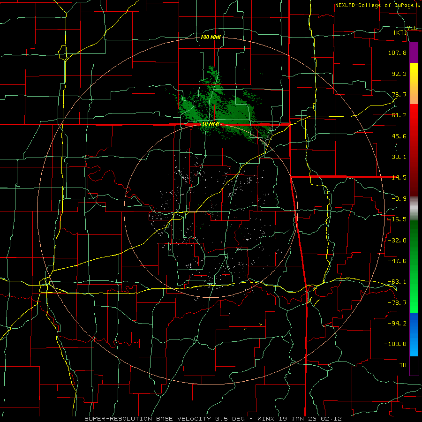The height and width of the screenshot is (422, 422).
Task: Click the gray segment of the color bar
Action: pos(414,209)
